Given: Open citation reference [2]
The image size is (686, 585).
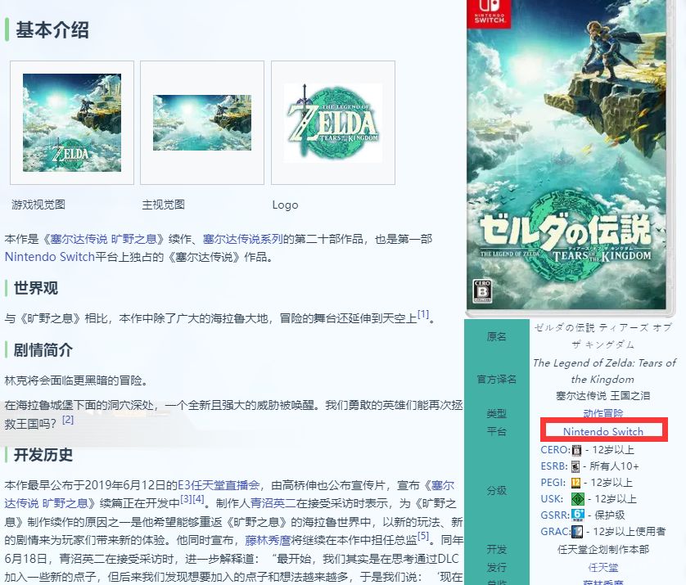Looking at the screenshot, I should (x=68, y=419).
